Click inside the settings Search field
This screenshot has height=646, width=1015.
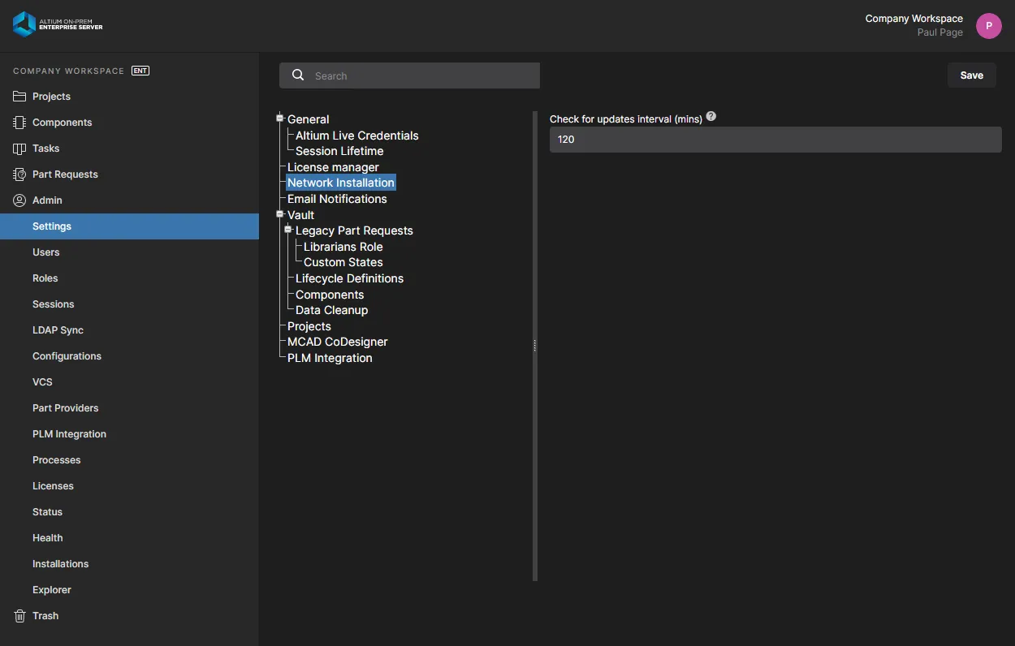click(x=409, y=75)
